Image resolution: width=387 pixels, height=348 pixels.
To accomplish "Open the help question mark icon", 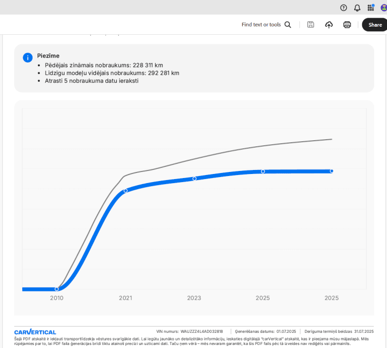I will point(344,8).
